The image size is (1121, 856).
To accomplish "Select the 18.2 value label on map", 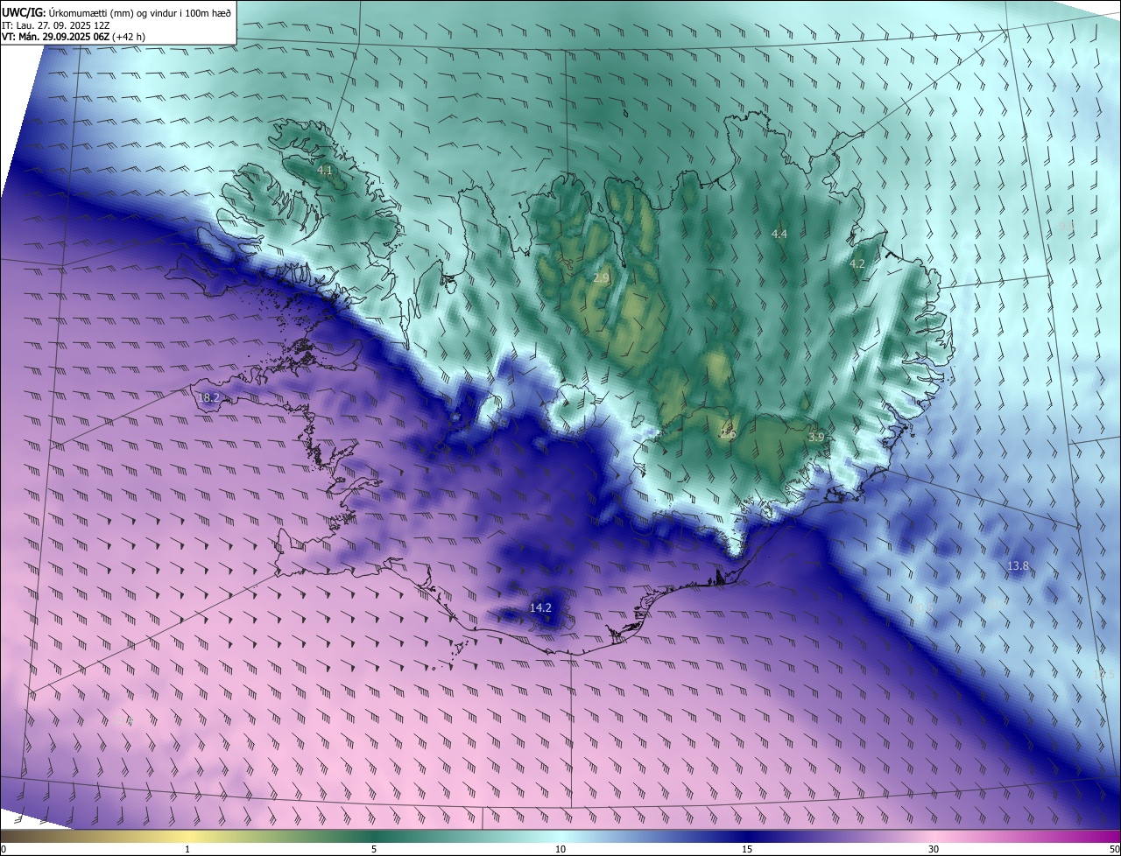I will pos(208,397).
